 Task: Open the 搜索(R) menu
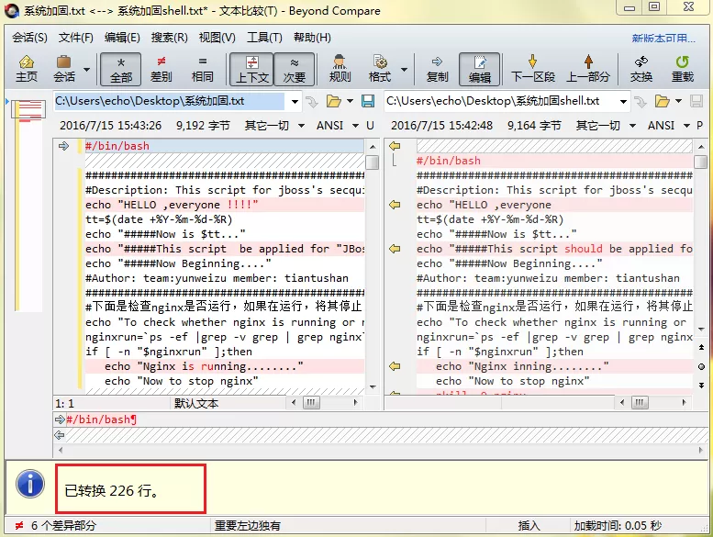click(x=170, y=38)
